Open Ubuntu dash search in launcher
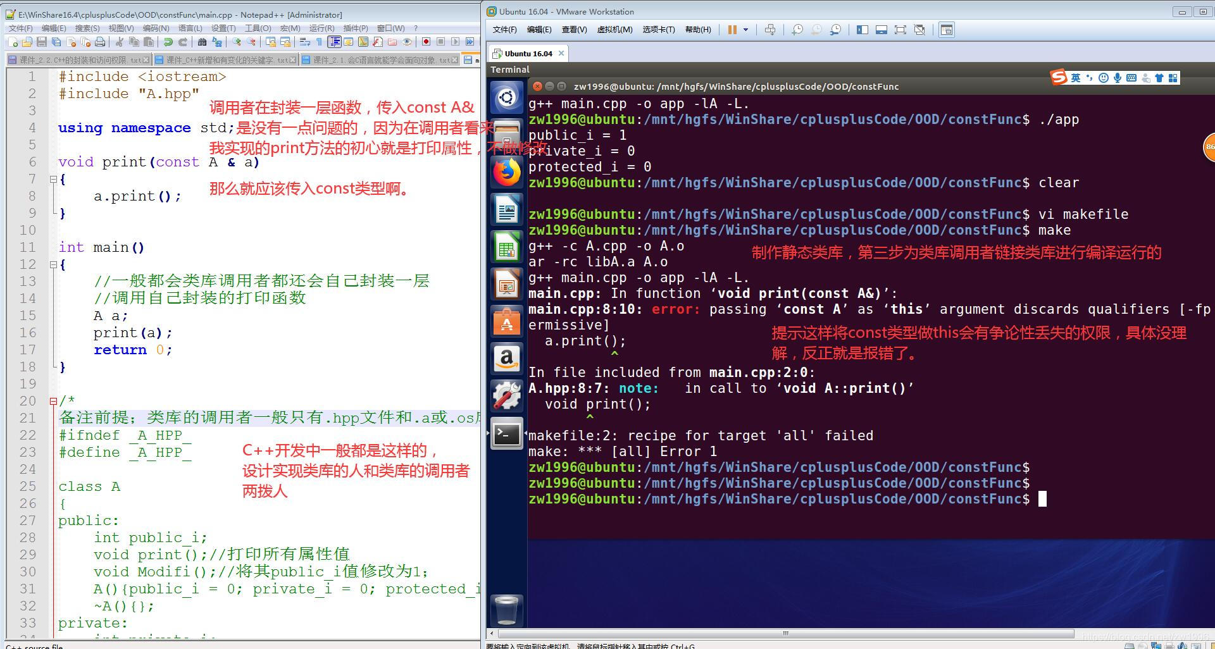The height and width of the screenshot is (649, 1215). pyautogui.click(x=506, y=97)
